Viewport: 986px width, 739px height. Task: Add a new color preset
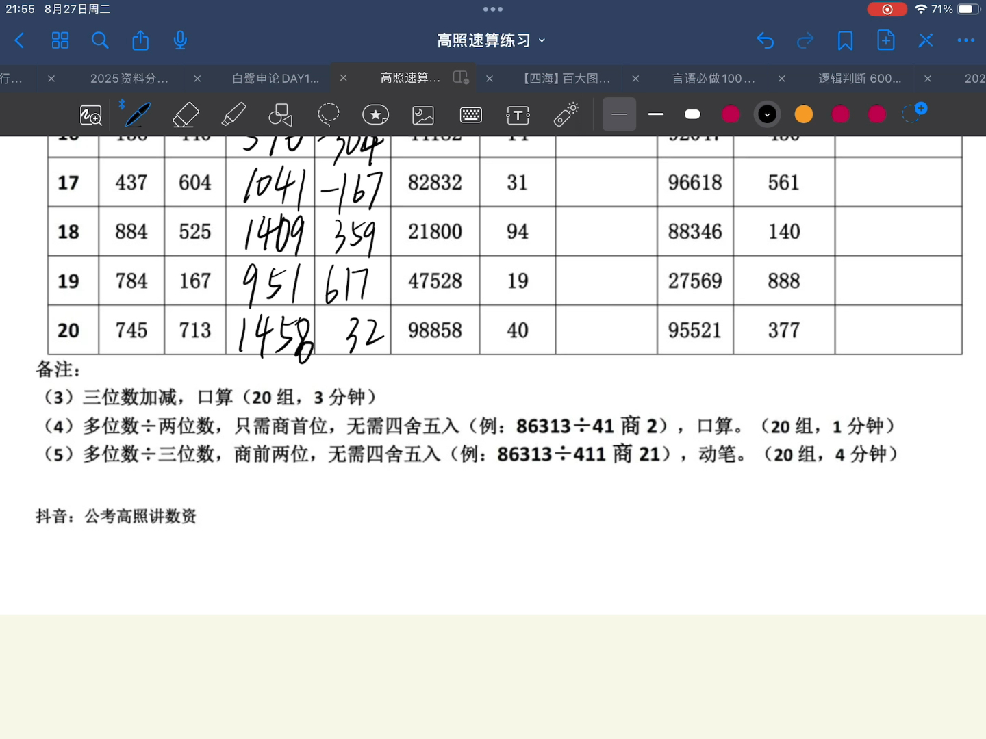(x=914, y=113)
